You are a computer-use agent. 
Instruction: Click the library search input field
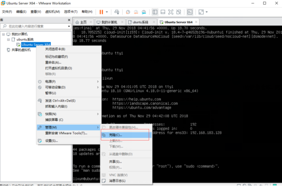point(34,26)
